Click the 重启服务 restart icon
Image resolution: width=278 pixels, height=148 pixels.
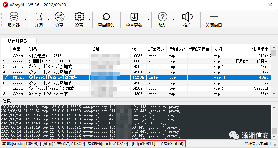pyautogui.click(x=106, y=17)
